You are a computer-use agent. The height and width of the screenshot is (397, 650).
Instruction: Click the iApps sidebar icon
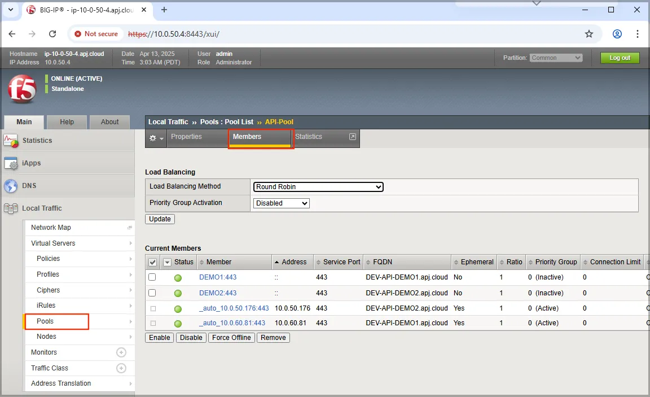click(x=11, y=163)
